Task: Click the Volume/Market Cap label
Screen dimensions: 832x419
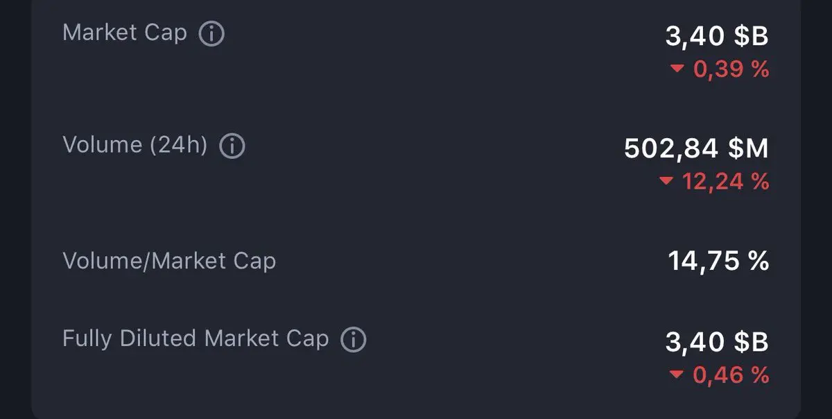Action: coord(169,261)
